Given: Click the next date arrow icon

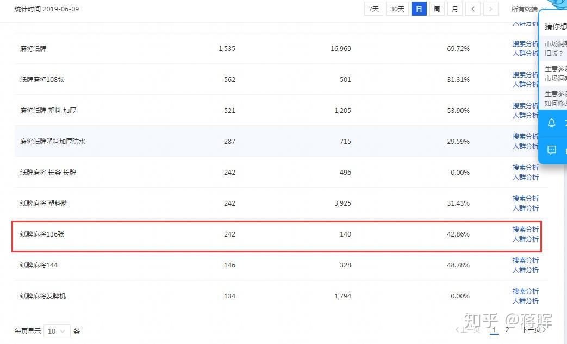Looking at the screenshot, I should pos(491,9).
